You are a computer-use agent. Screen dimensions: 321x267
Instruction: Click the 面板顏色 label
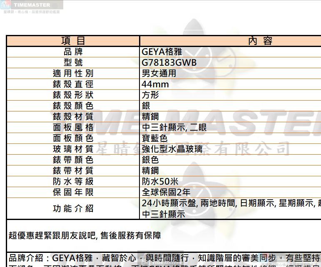click(73, 138)
